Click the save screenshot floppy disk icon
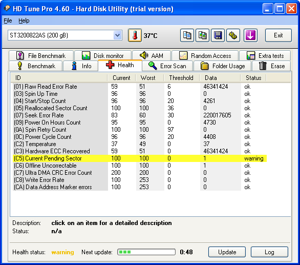The width and height of the screenshot is (300, 265). [x=218, y=35]
